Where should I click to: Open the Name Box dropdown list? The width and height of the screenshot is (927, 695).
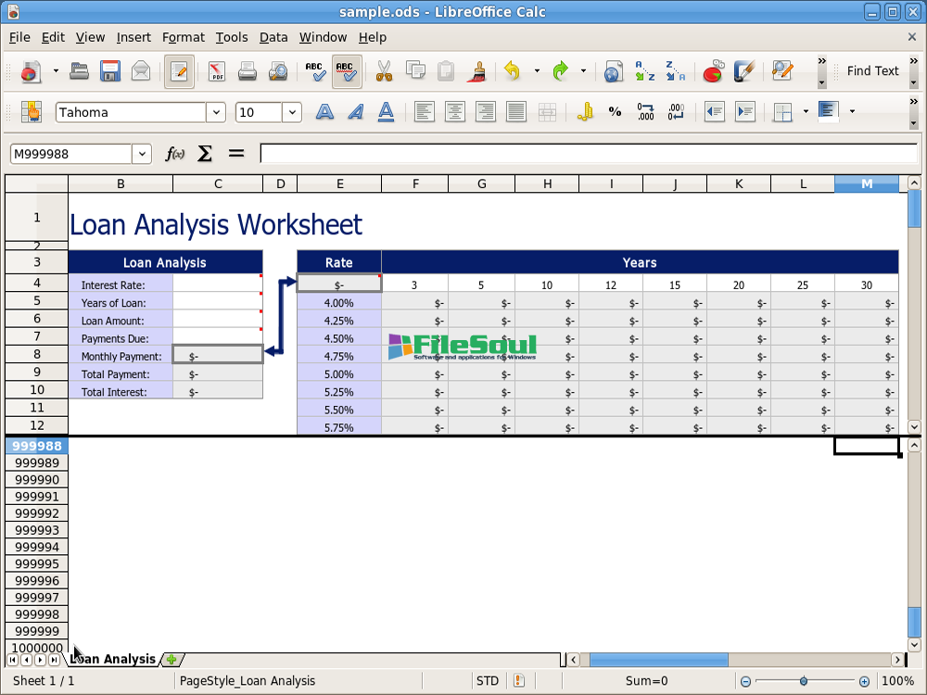click(142, 154)
